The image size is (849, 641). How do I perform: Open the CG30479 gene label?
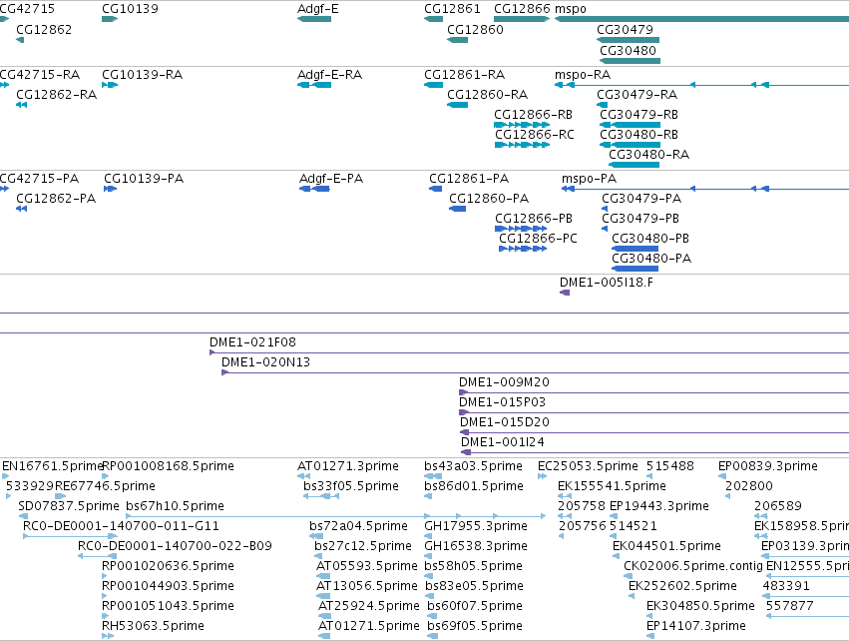pos(625,29)
